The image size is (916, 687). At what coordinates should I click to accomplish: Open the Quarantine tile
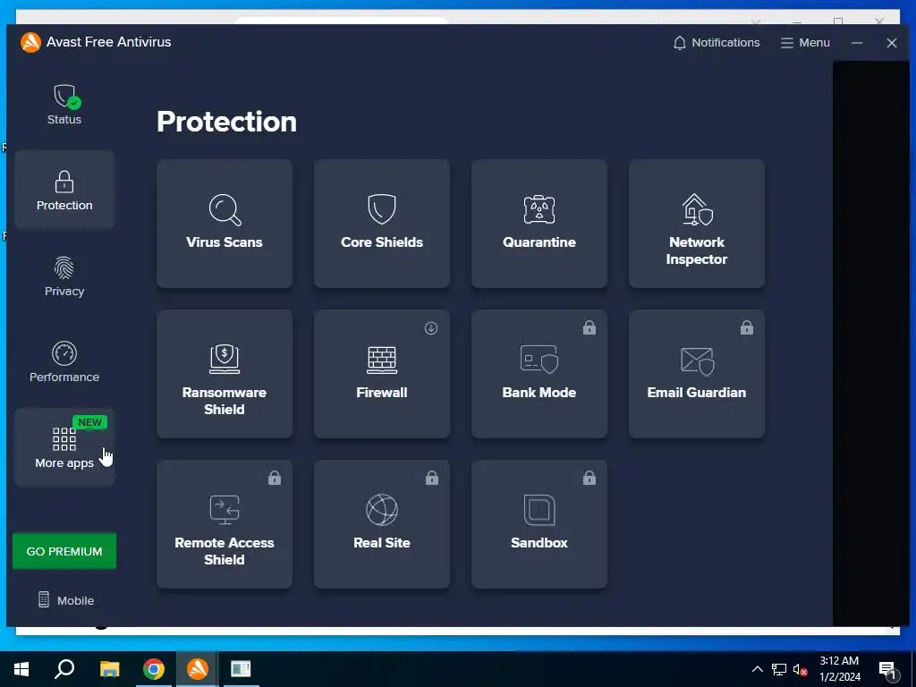coord(539,224)
